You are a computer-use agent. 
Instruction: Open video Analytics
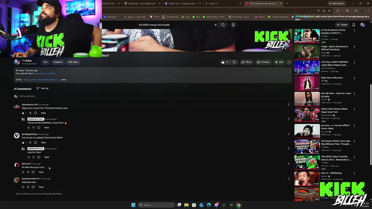[58, 62]
